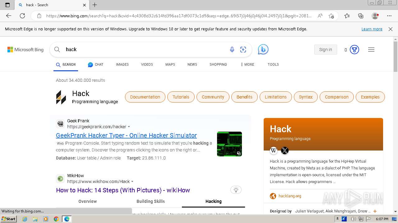Click the Sign in button
Viewport: 398px width, 223px height.
(326, 50)
